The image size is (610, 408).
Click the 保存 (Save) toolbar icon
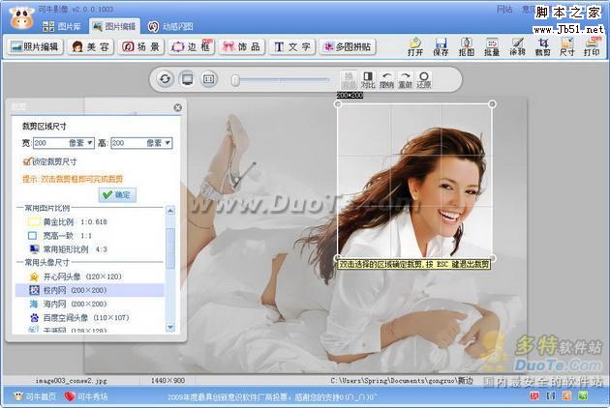pos(441,46)
